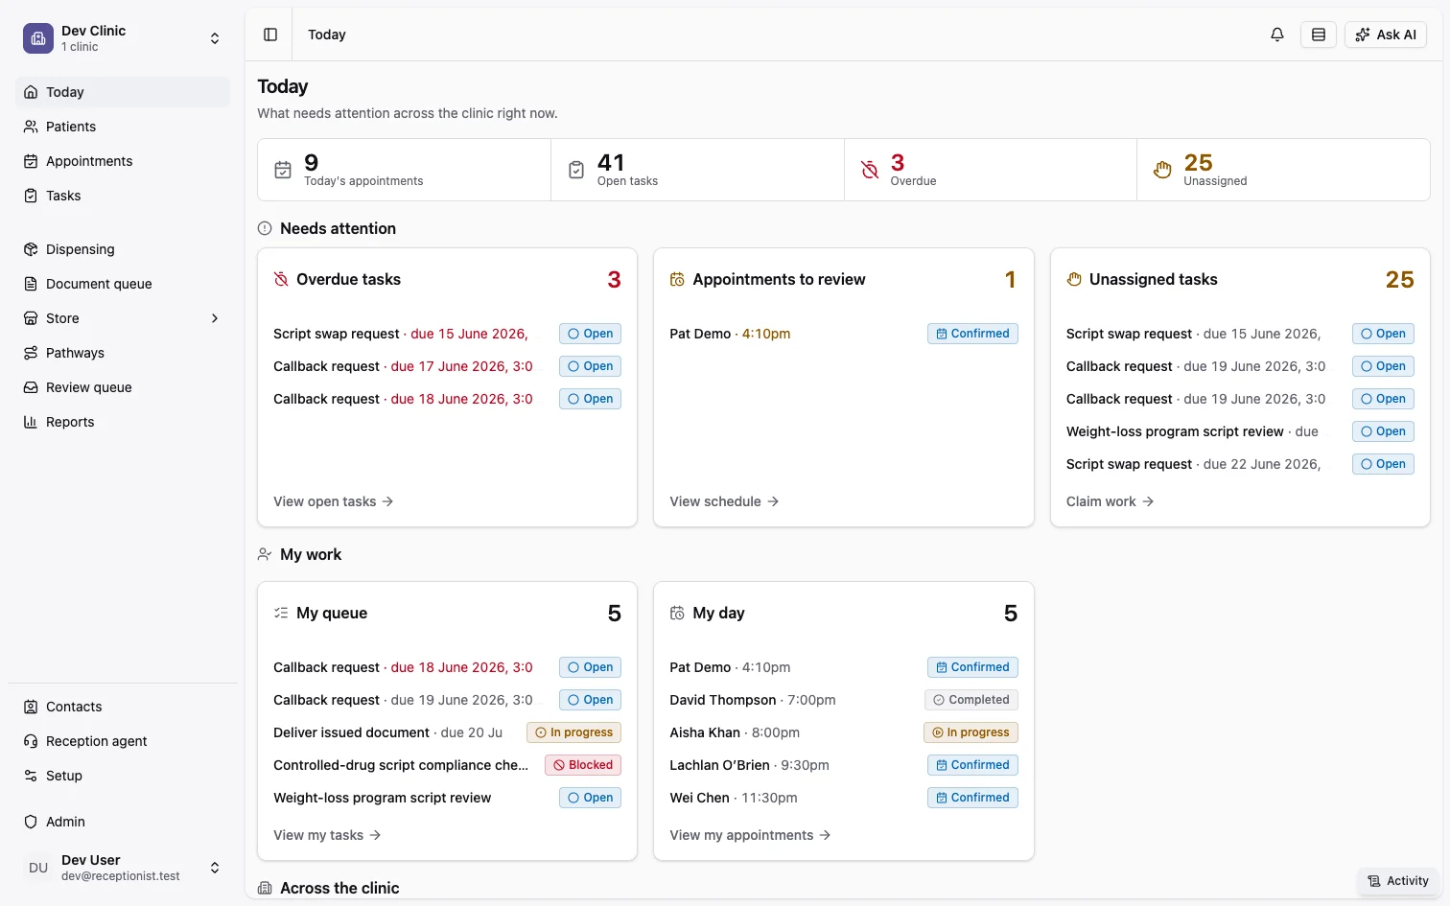The width and height of the screenshot is (1450, 906).
Task: Click the DU avatar
Action: 38,868
